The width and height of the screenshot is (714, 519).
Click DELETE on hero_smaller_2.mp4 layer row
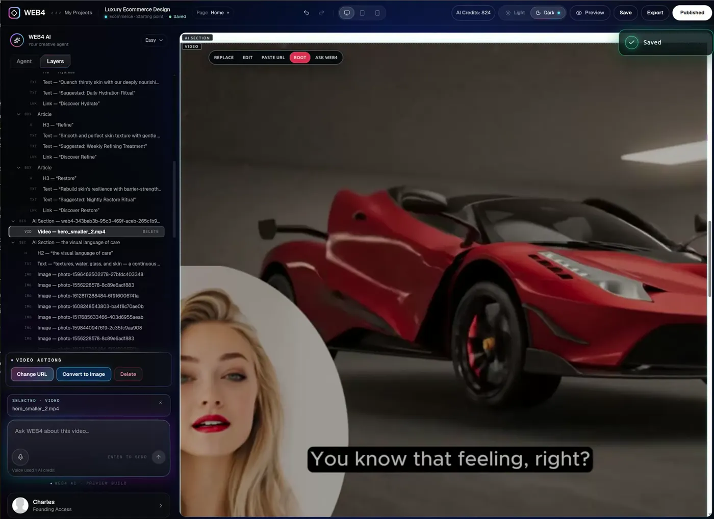150,231
